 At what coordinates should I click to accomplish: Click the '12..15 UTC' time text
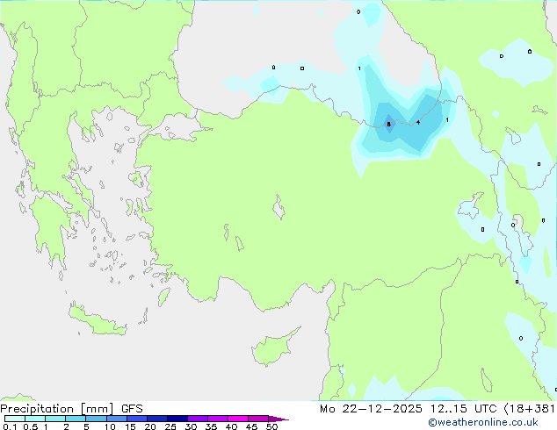tap(463, 409)
